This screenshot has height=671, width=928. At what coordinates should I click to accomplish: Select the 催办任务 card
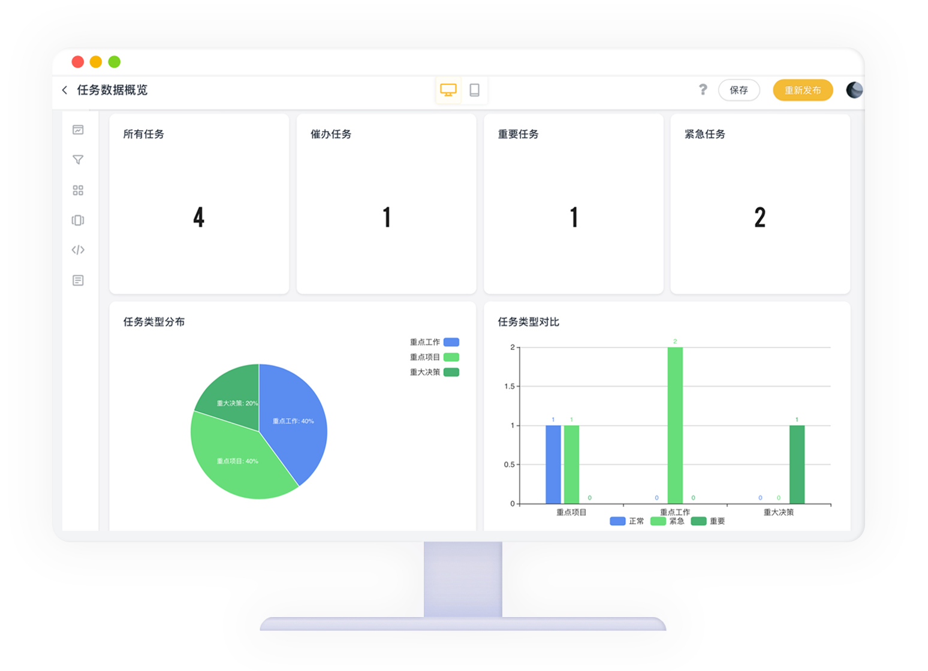click(x=386, y=204)
